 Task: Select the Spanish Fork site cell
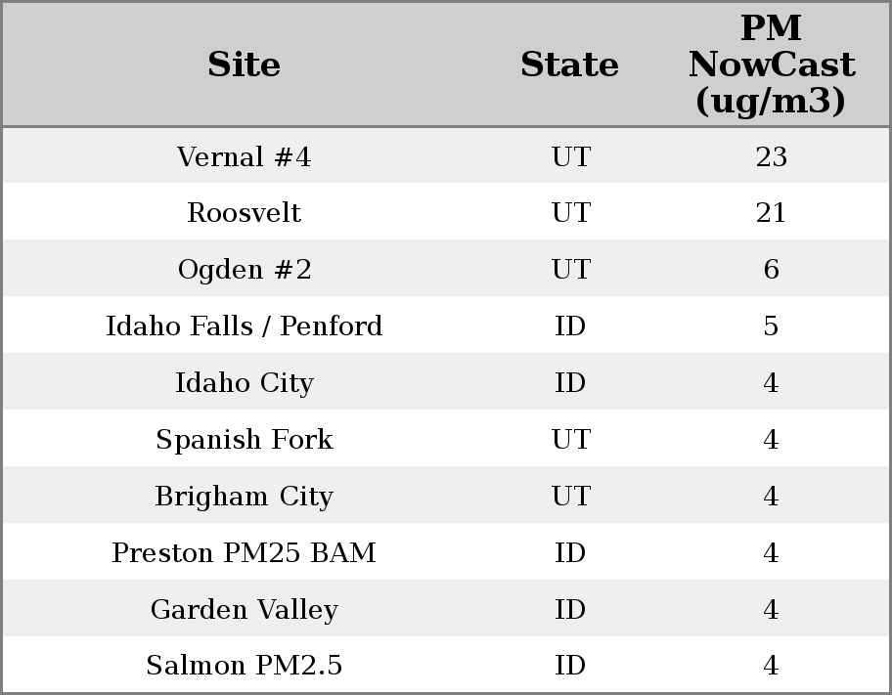point(245,439)
